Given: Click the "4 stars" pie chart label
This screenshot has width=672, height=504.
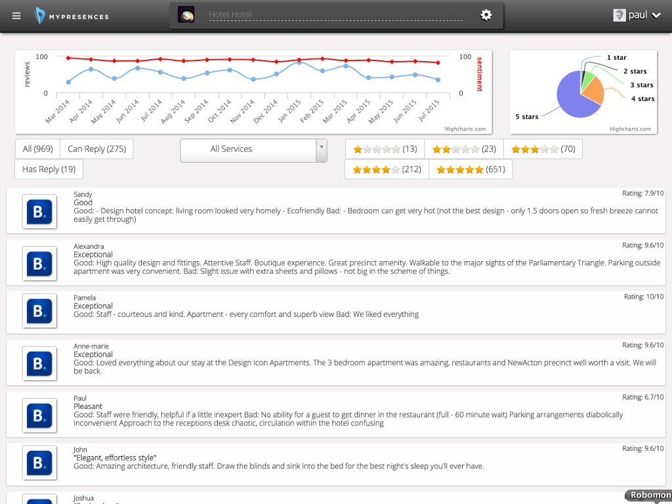Looking at the screenshot, I should [x=643, y=98].
